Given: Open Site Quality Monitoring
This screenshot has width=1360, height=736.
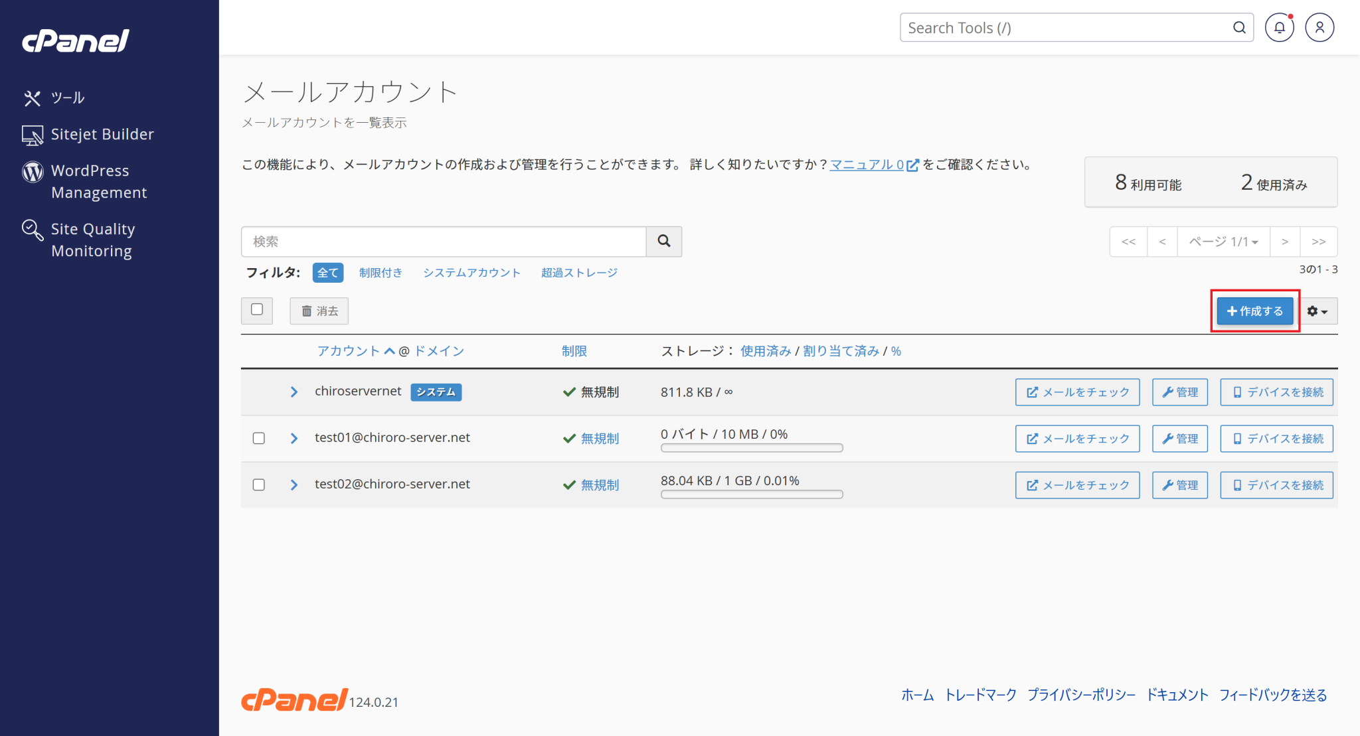Looking at the screenshot, I should pyautogui.click(x=93, y=239).
